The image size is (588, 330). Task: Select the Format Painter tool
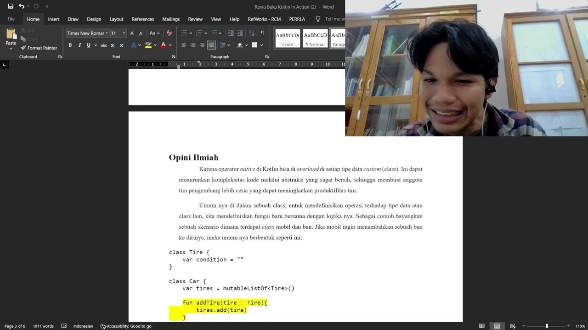[39, 48]
